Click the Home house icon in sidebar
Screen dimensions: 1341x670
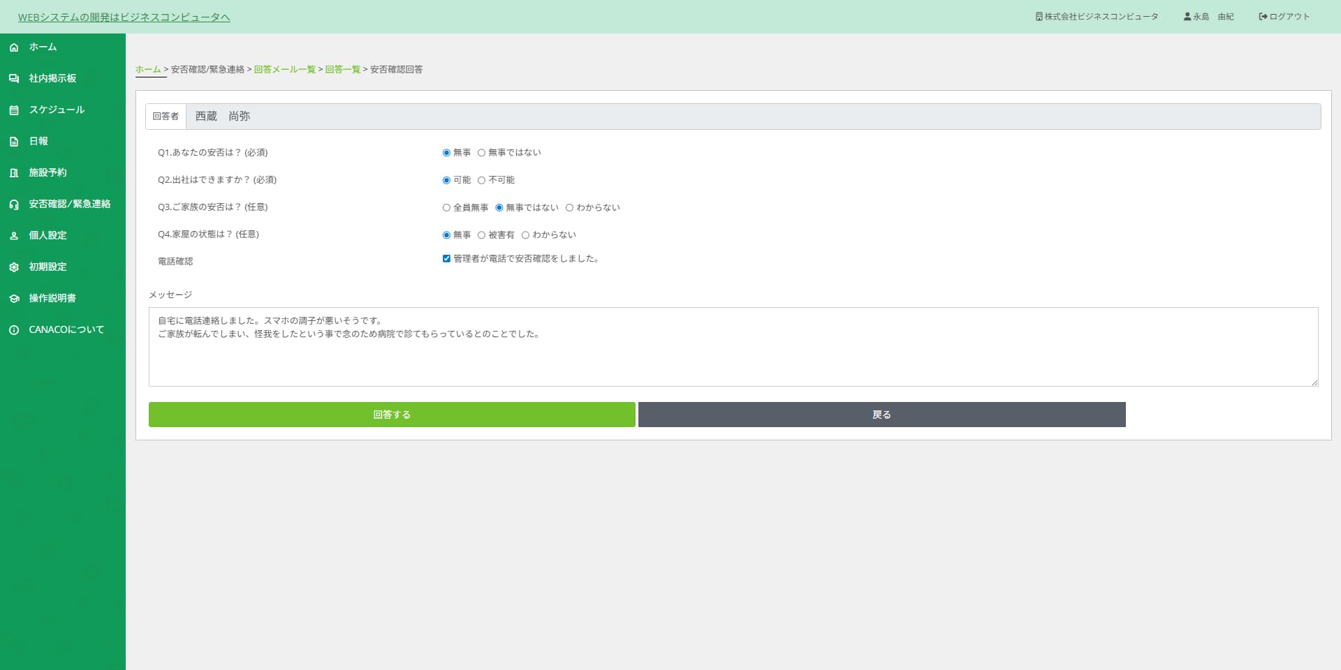(x=14, y=47)
